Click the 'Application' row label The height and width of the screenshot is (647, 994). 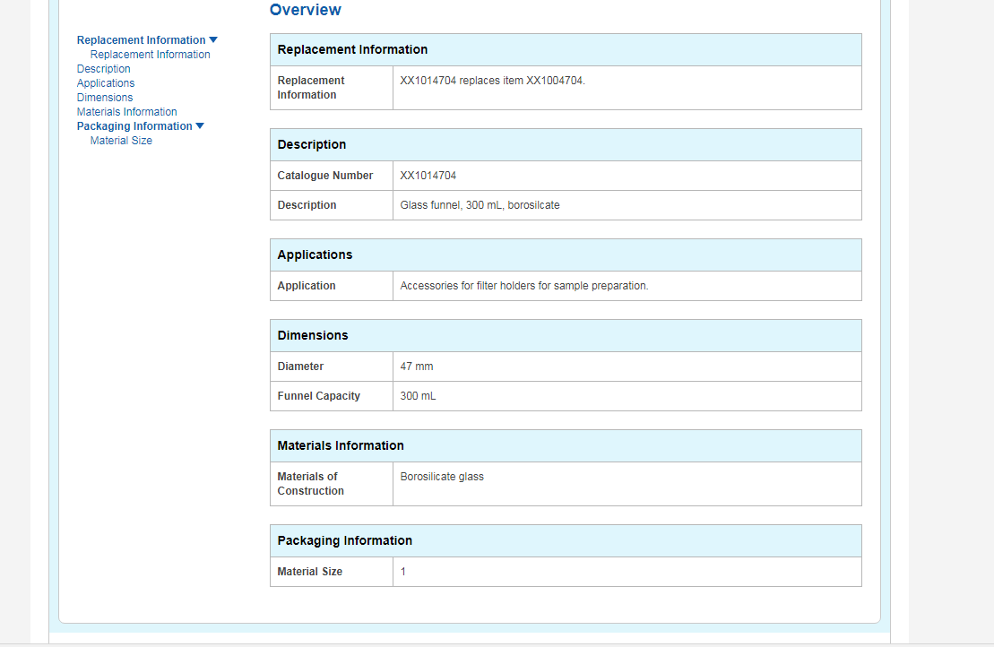(x=307, y=286)
